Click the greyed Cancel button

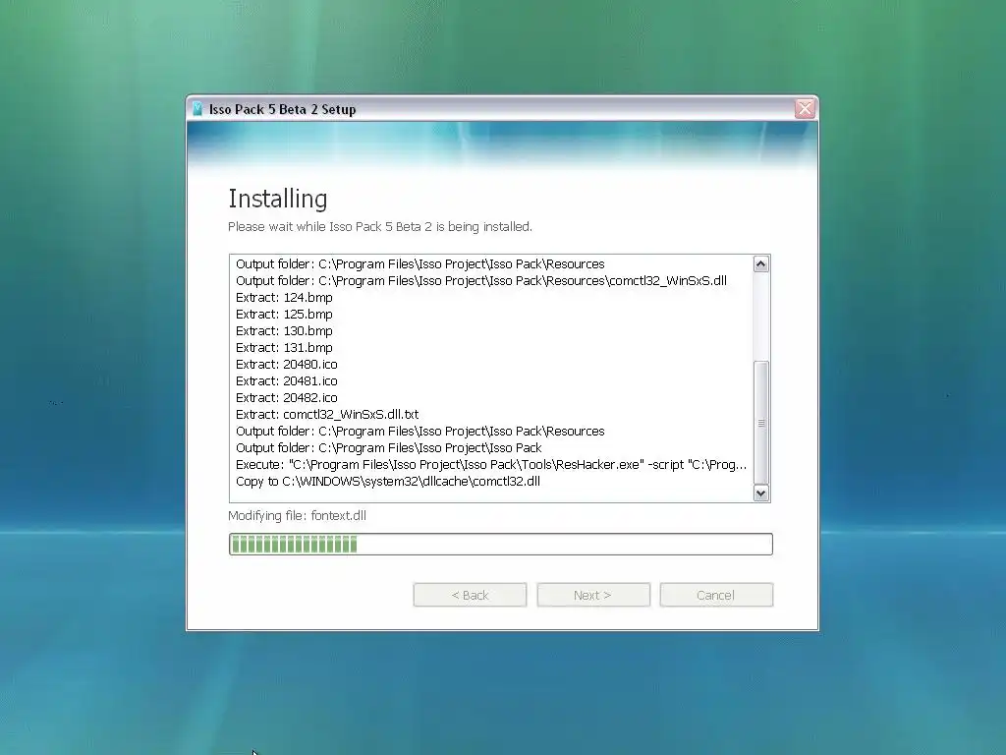click(716, 595)
